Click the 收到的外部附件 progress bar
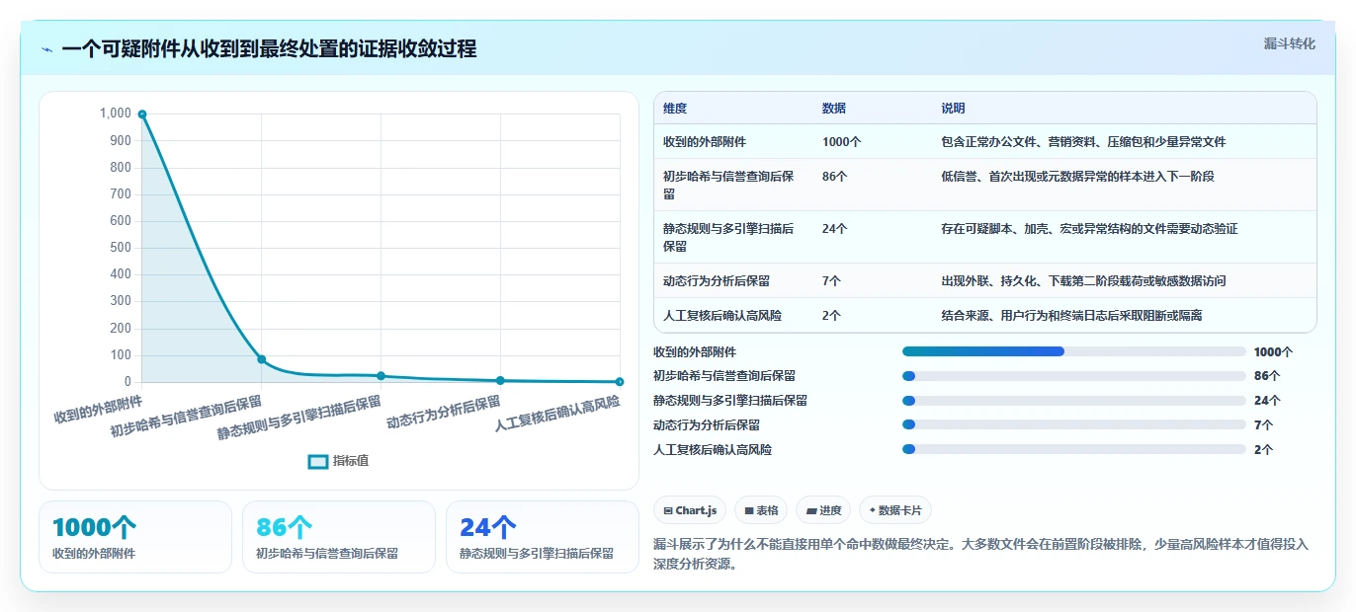 pyautogui.click(x=1073, y=351)
